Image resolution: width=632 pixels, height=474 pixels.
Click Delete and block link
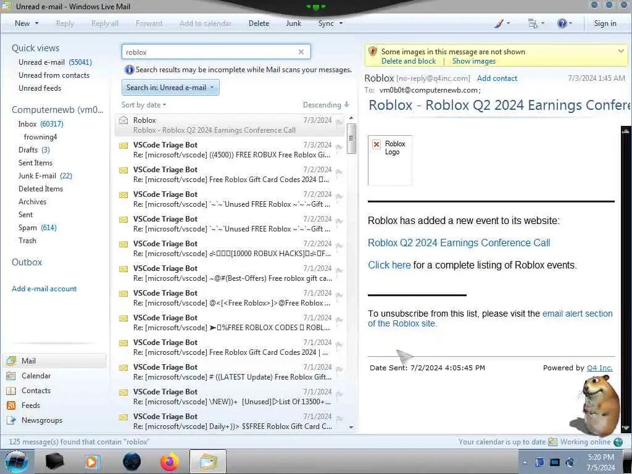point(409,61)
